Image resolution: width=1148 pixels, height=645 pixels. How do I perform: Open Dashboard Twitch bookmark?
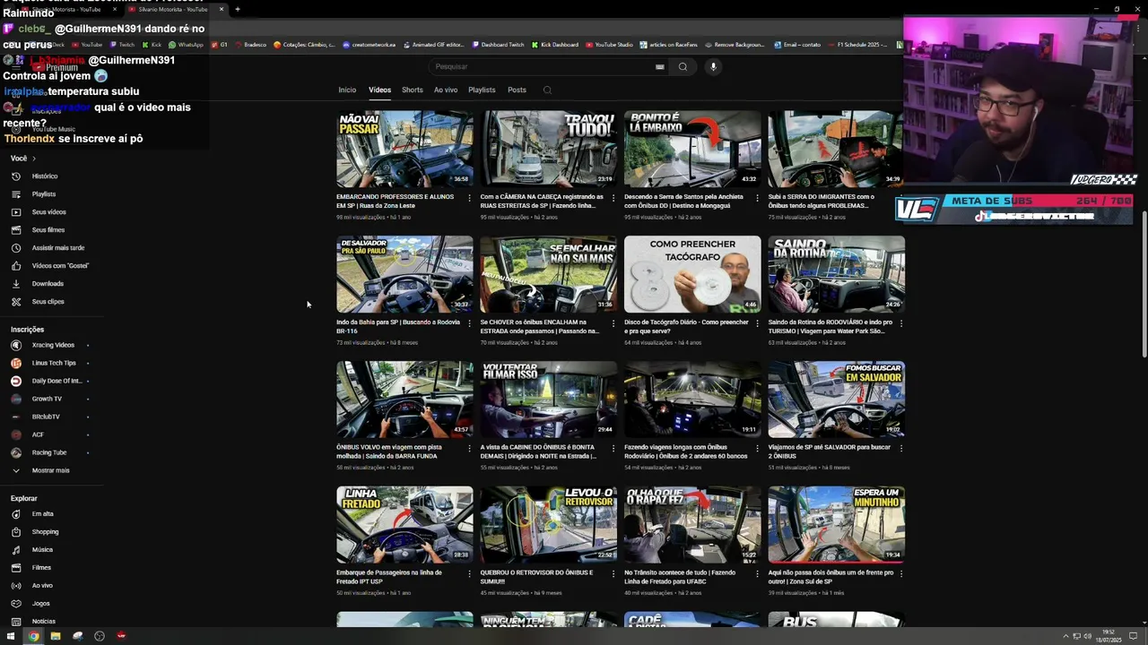point(498,45)
